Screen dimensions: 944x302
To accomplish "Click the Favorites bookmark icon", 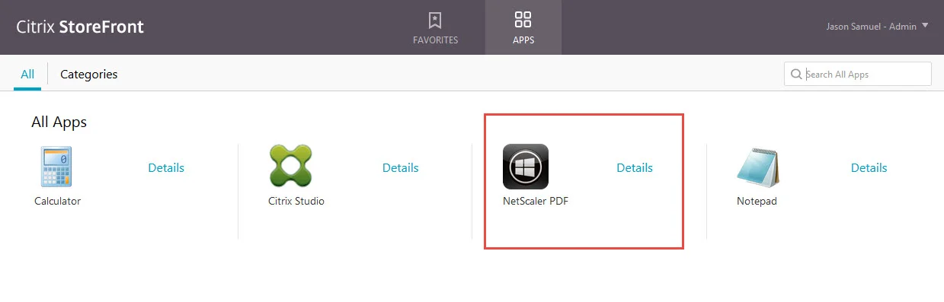I will 435,20.
